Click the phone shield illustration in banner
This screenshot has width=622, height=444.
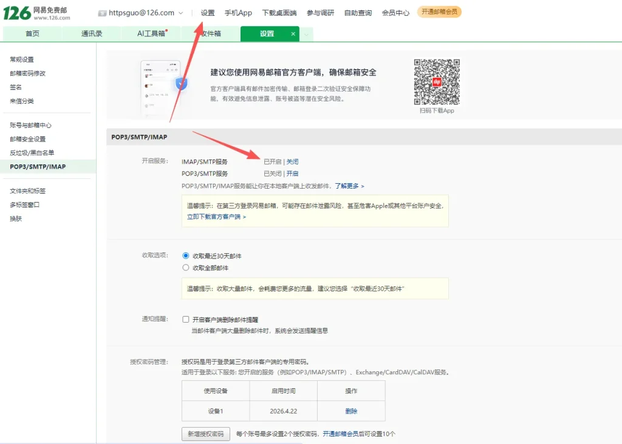point(163,88)
